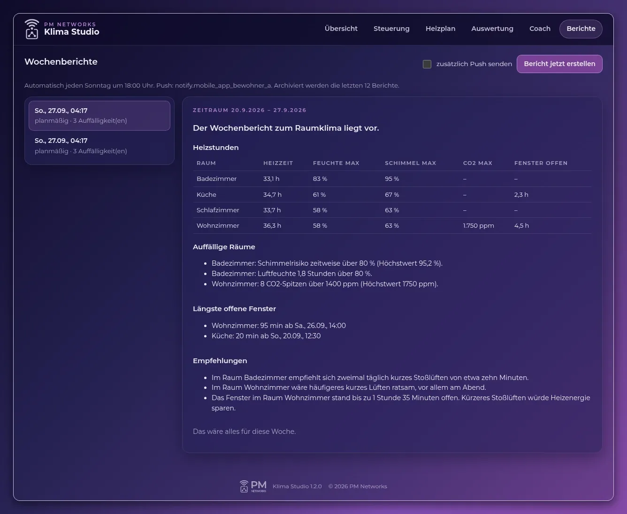Click the Klima Studio title text
Viewport: 627px width, 514px height.
[72, 32]
